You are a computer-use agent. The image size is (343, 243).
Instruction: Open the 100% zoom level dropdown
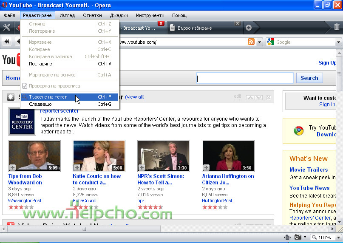326,237
